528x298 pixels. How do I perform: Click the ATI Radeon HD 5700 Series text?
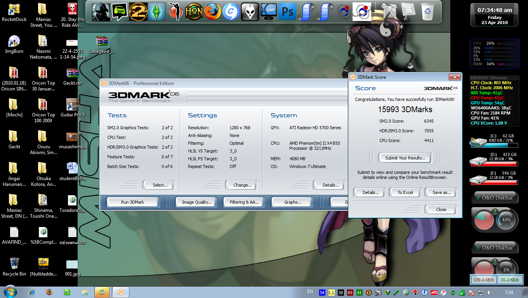pos(315,128)
